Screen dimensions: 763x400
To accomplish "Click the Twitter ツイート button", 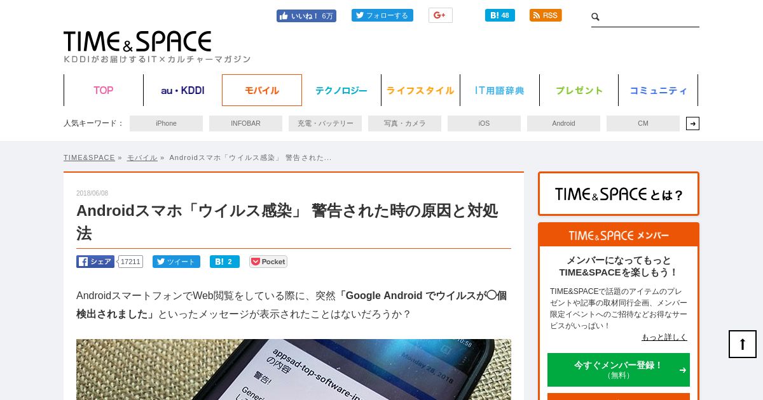I will click(x=176, y=262).
